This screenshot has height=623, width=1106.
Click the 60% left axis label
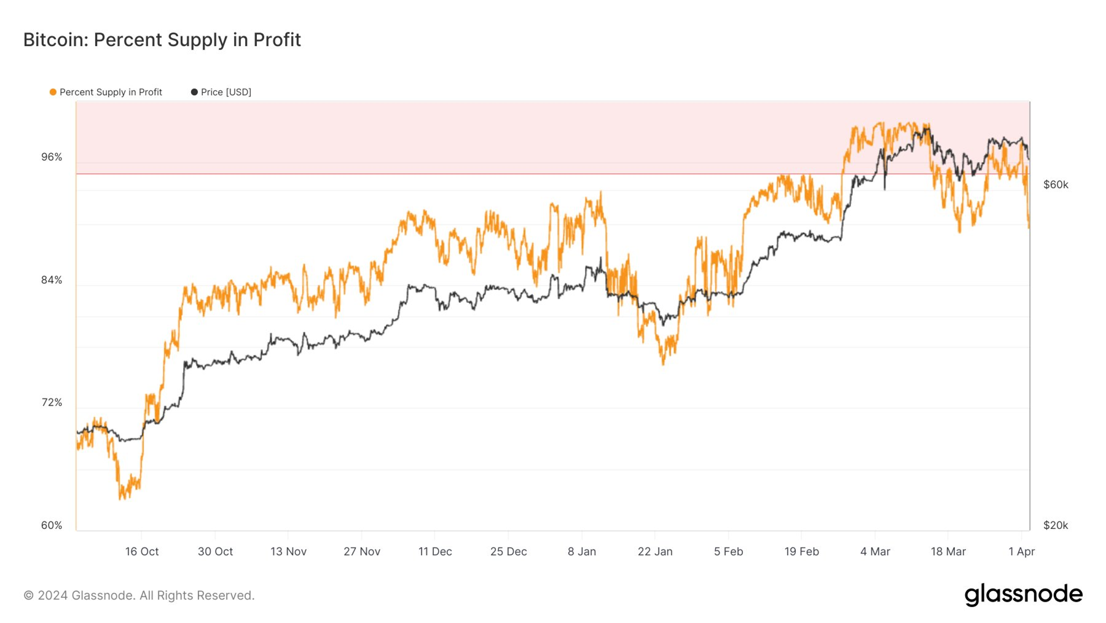(x=52, y=525)
